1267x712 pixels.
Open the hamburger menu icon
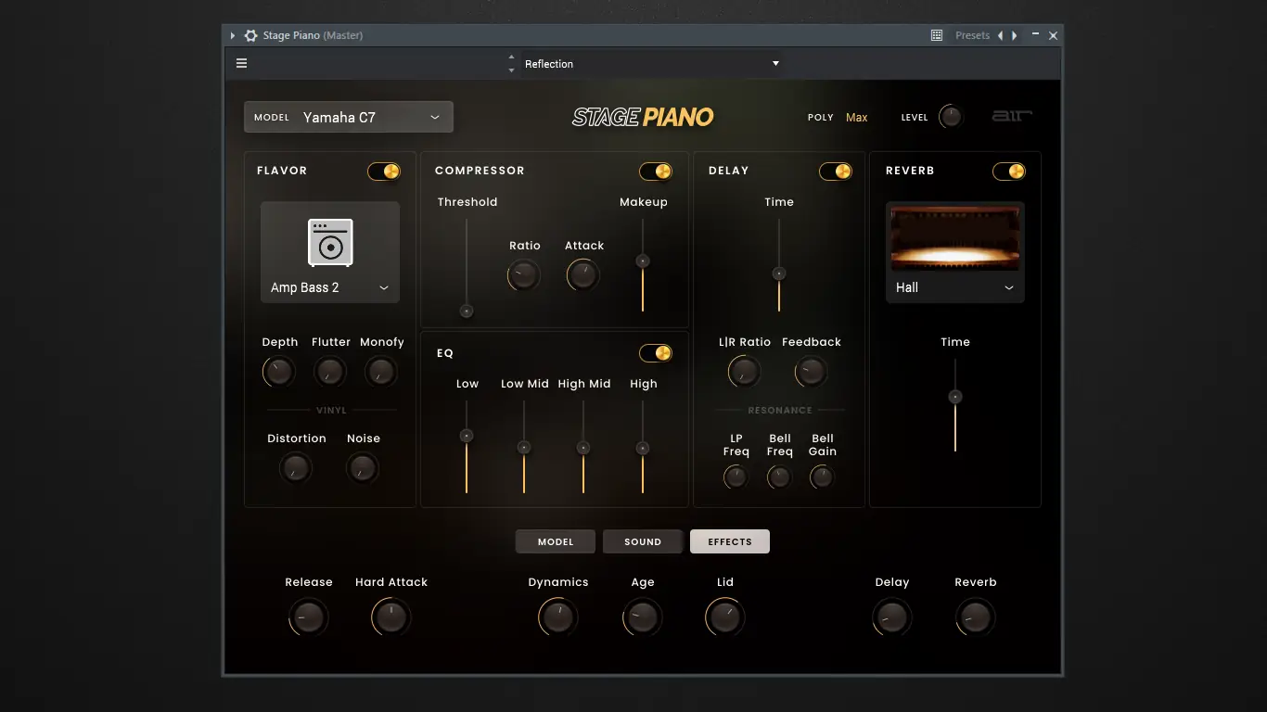242,63
